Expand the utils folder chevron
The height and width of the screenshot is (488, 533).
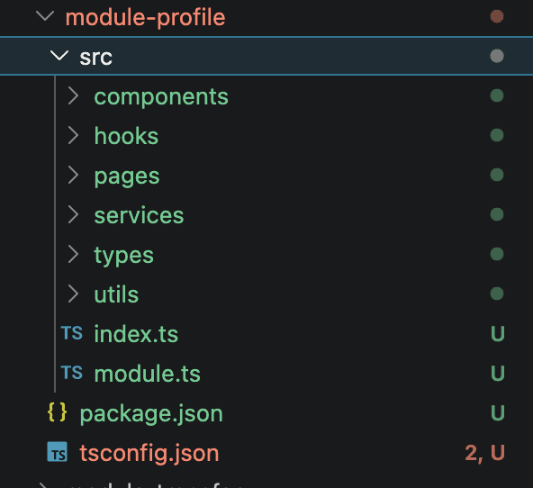(73, 294)
